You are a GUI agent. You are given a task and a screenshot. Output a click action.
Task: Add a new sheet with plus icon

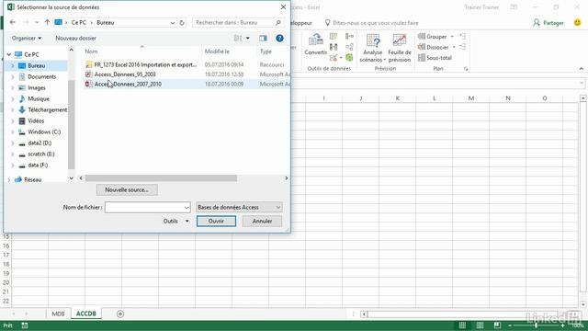tap(120, 314)
